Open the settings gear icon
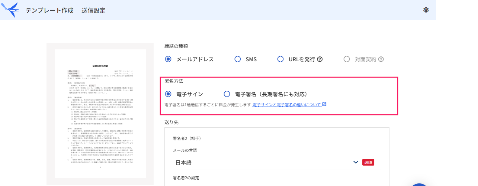 click(x=426, y=10)
